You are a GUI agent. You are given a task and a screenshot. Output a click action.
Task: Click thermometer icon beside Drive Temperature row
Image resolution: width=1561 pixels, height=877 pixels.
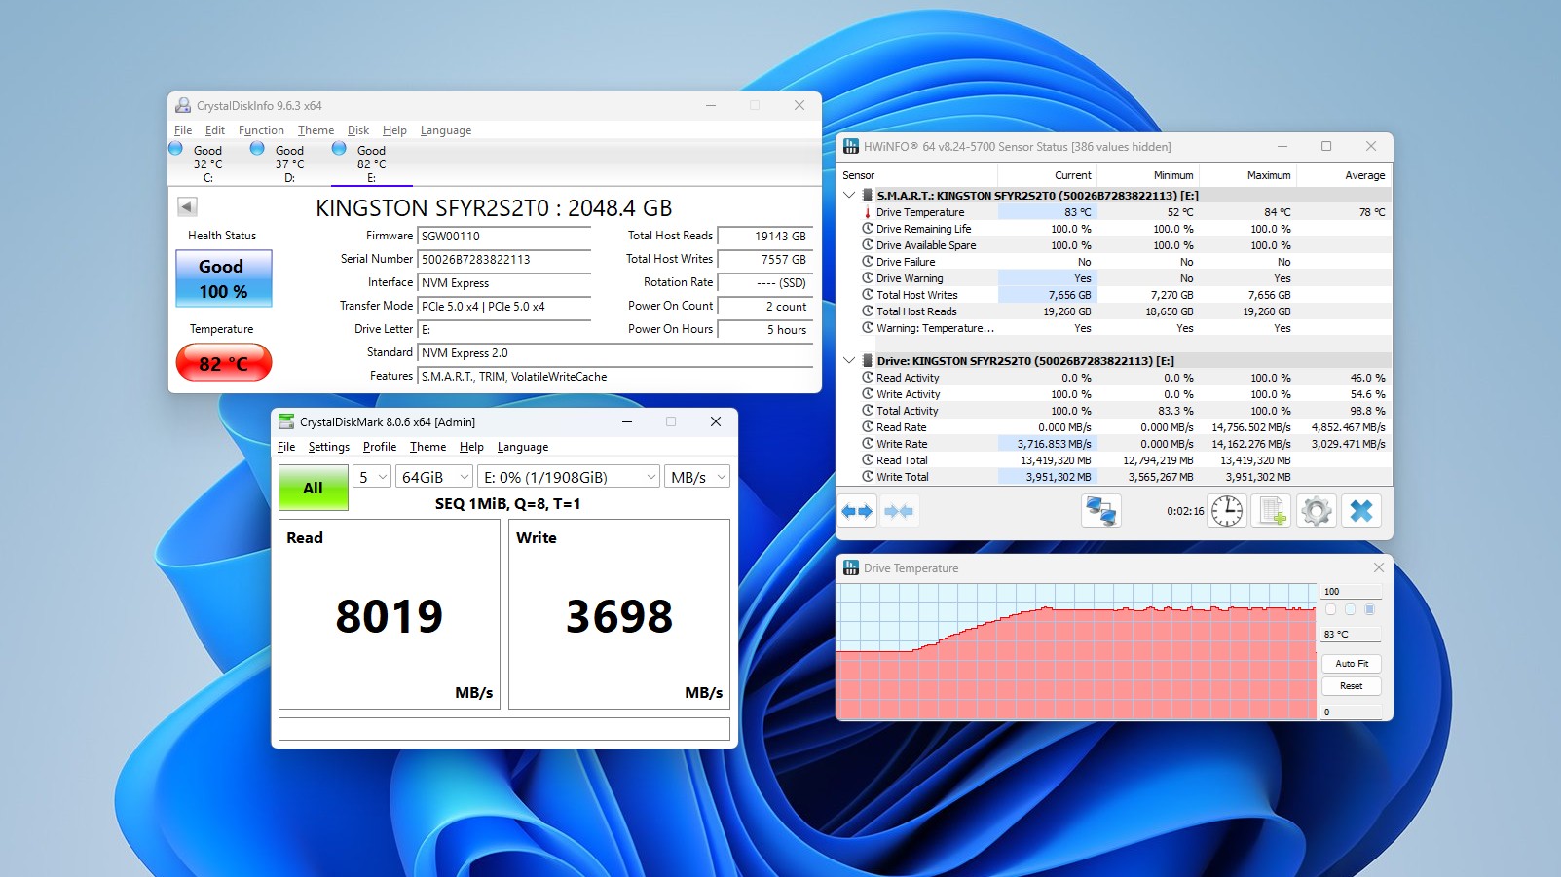coord(867,212)
